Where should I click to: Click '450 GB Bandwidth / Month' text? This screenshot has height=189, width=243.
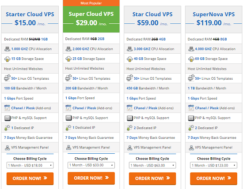pos(148,88)
